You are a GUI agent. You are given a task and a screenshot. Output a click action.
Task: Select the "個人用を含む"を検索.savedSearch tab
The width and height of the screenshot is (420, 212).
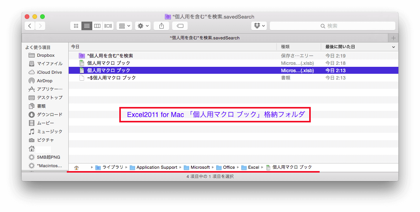coord(205,38)
